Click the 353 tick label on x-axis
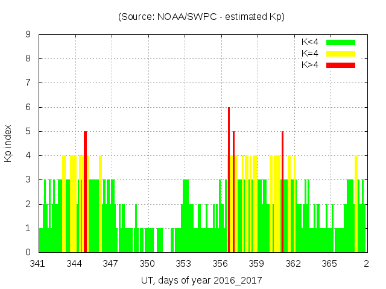386x289 pixels. coord(184,264)
